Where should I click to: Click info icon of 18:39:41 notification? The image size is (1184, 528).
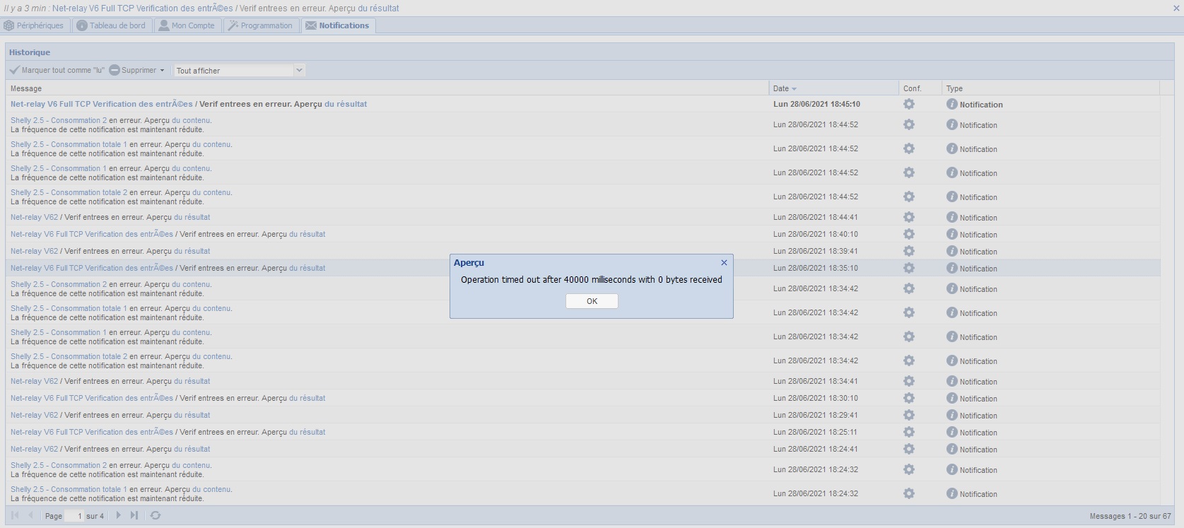tap(952, 251)
